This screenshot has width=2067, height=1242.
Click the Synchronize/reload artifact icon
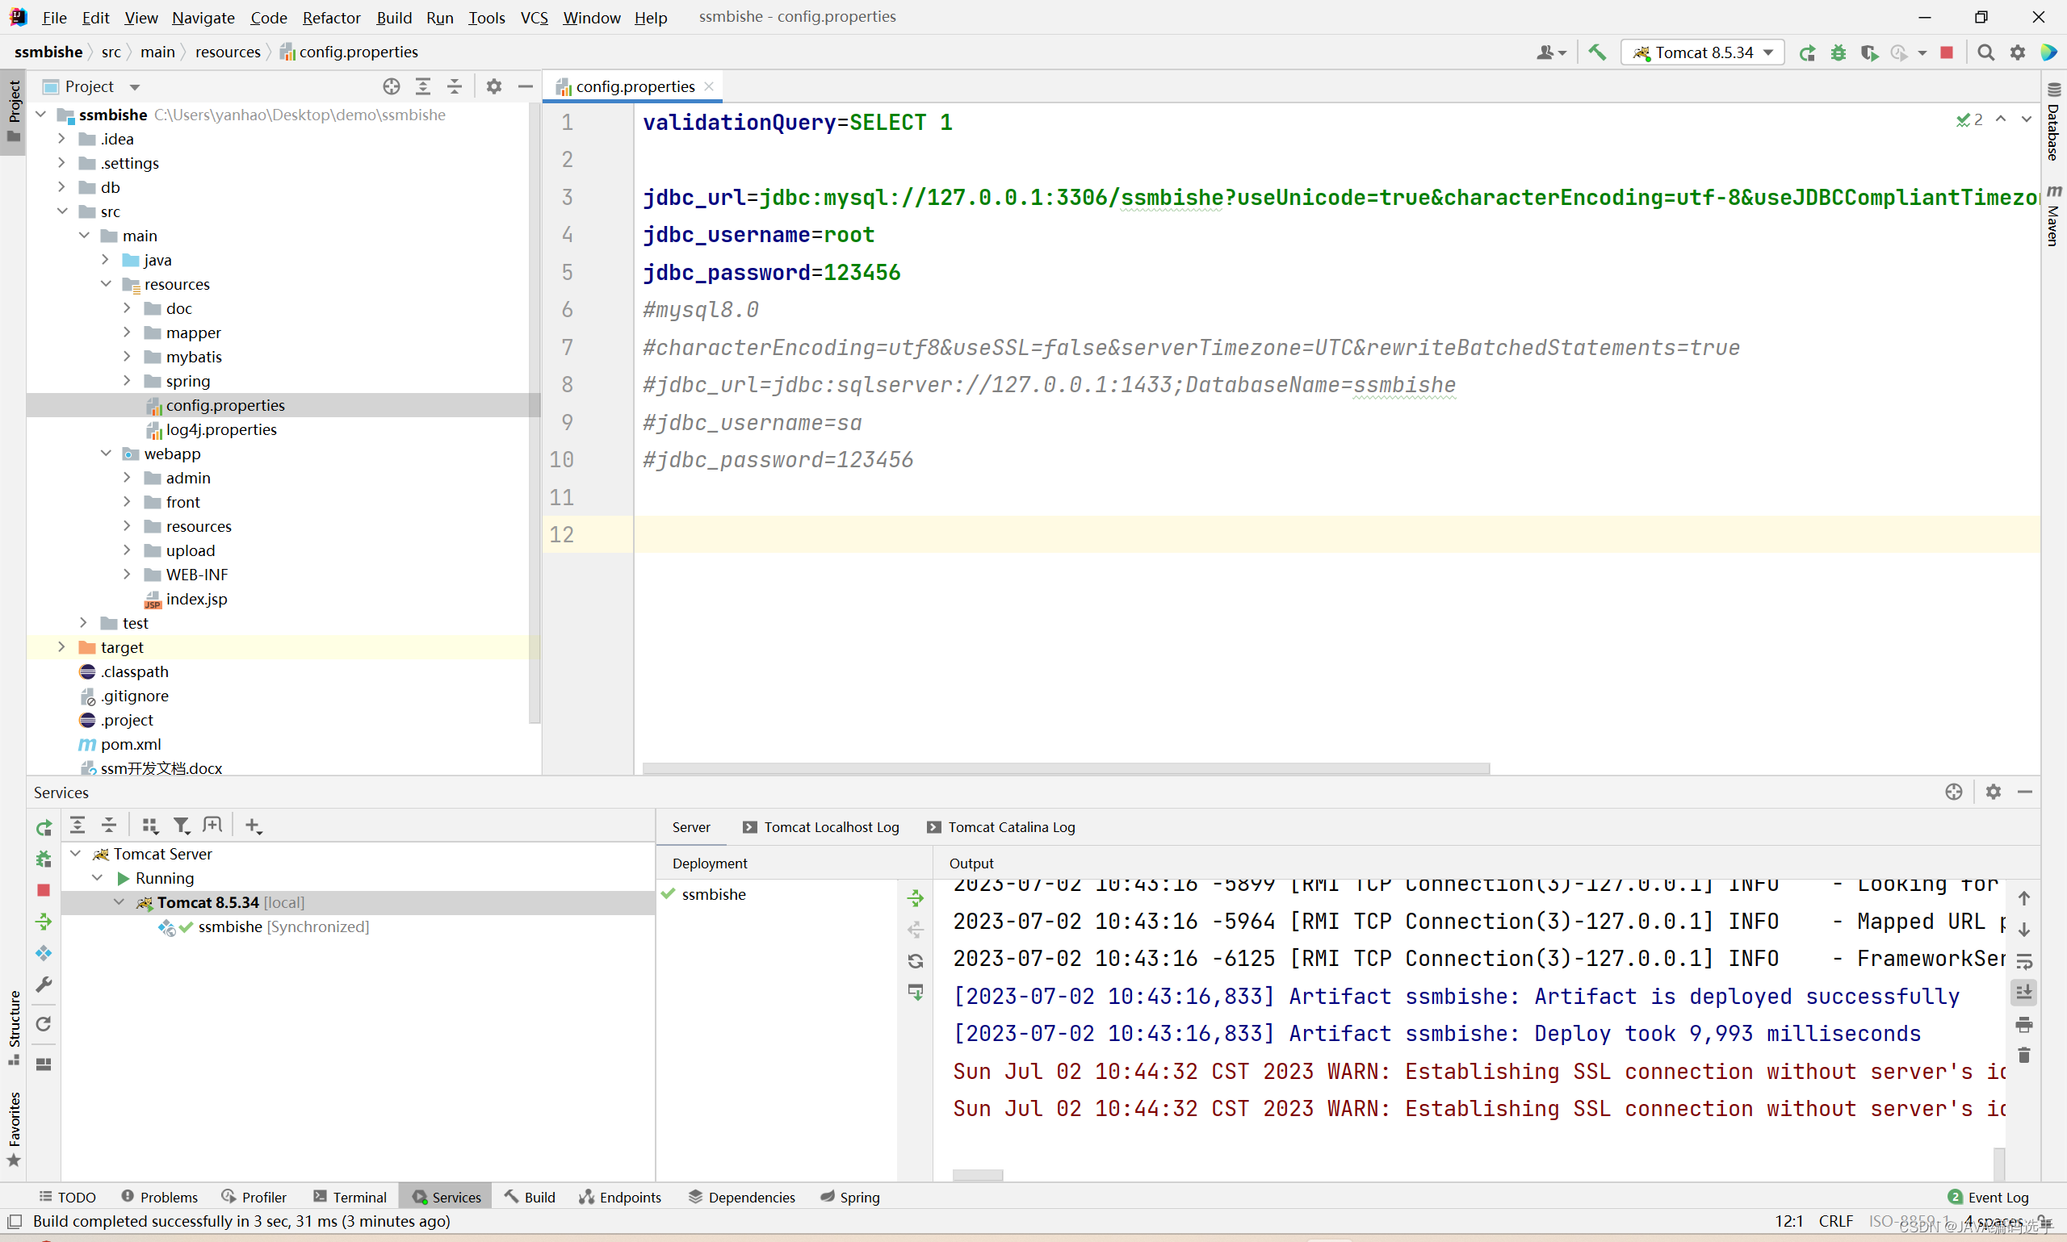click(x=917, y=962)
